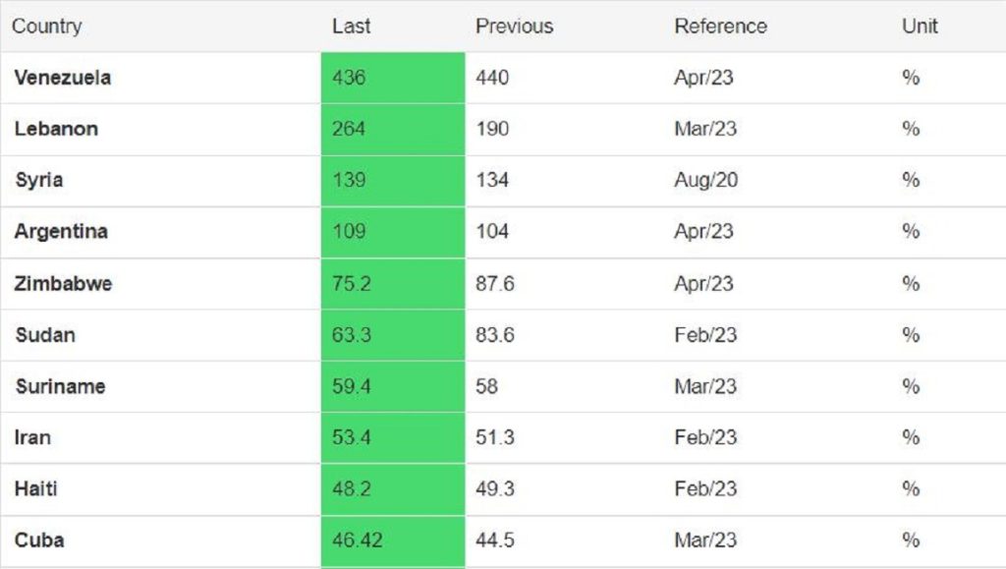Viewport: 1006px width, 569px height.
Task: Select Cuba's Last value 46.42
Action: [358, 540]
